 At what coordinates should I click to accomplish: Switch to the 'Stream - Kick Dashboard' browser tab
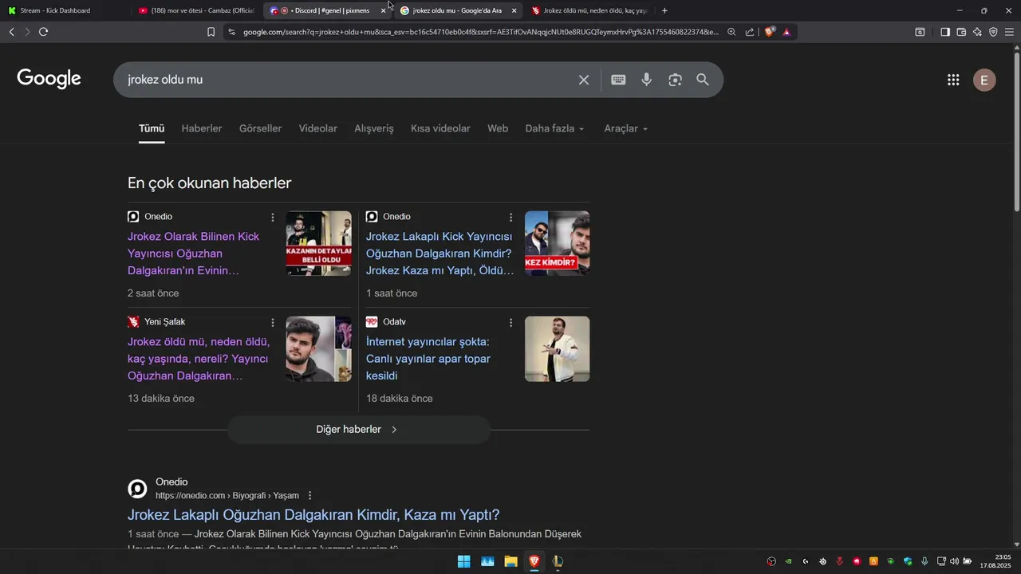pyautogui.click(x=64, y=10)
